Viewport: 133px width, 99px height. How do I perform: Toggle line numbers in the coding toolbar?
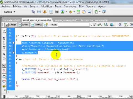click(x=4, y=66)
